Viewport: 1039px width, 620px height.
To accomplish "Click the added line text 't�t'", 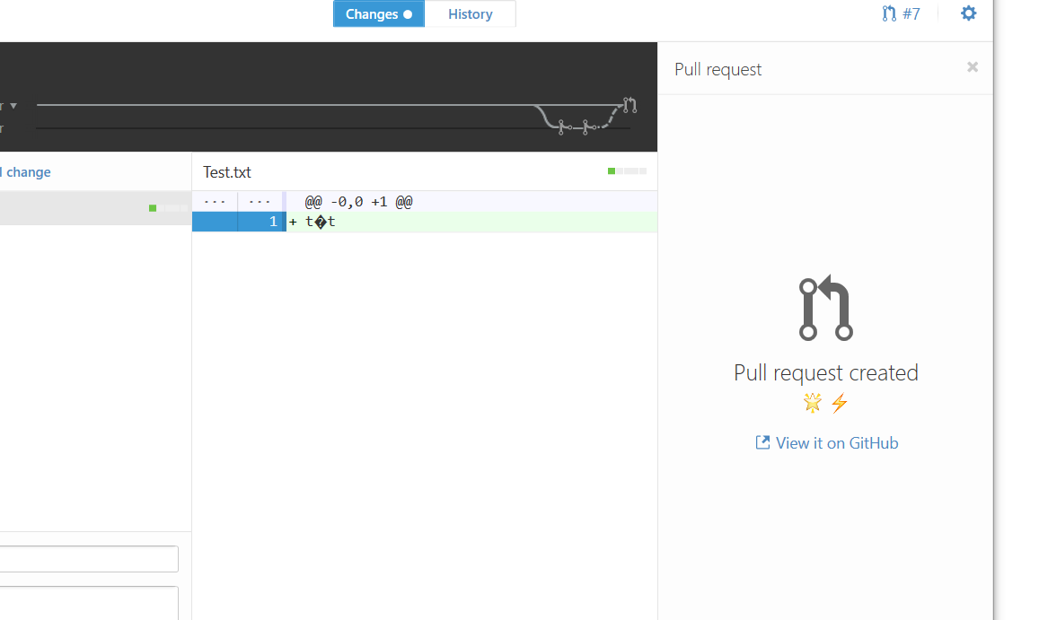I will click(x=320, y=222).
